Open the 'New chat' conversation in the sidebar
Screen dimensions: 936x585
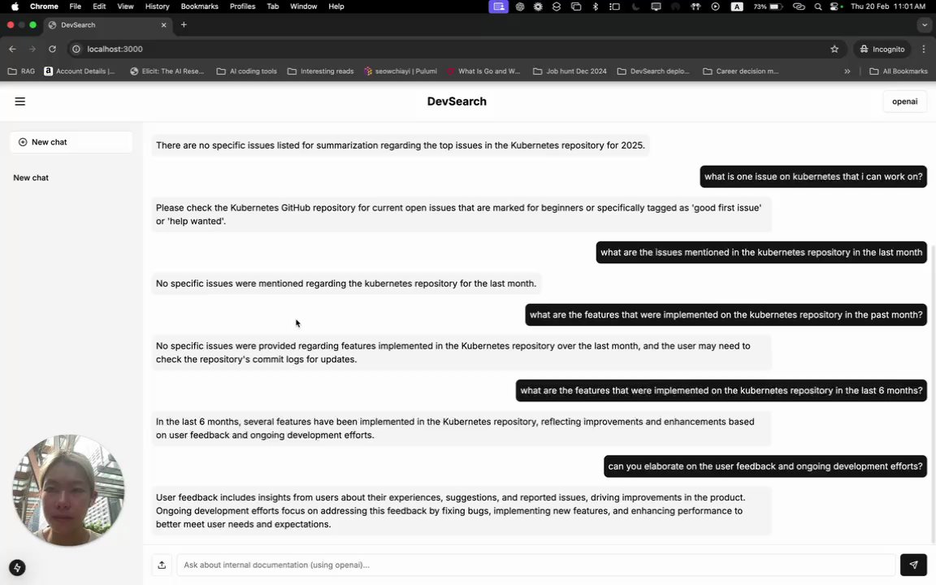(x=31, y=178)
